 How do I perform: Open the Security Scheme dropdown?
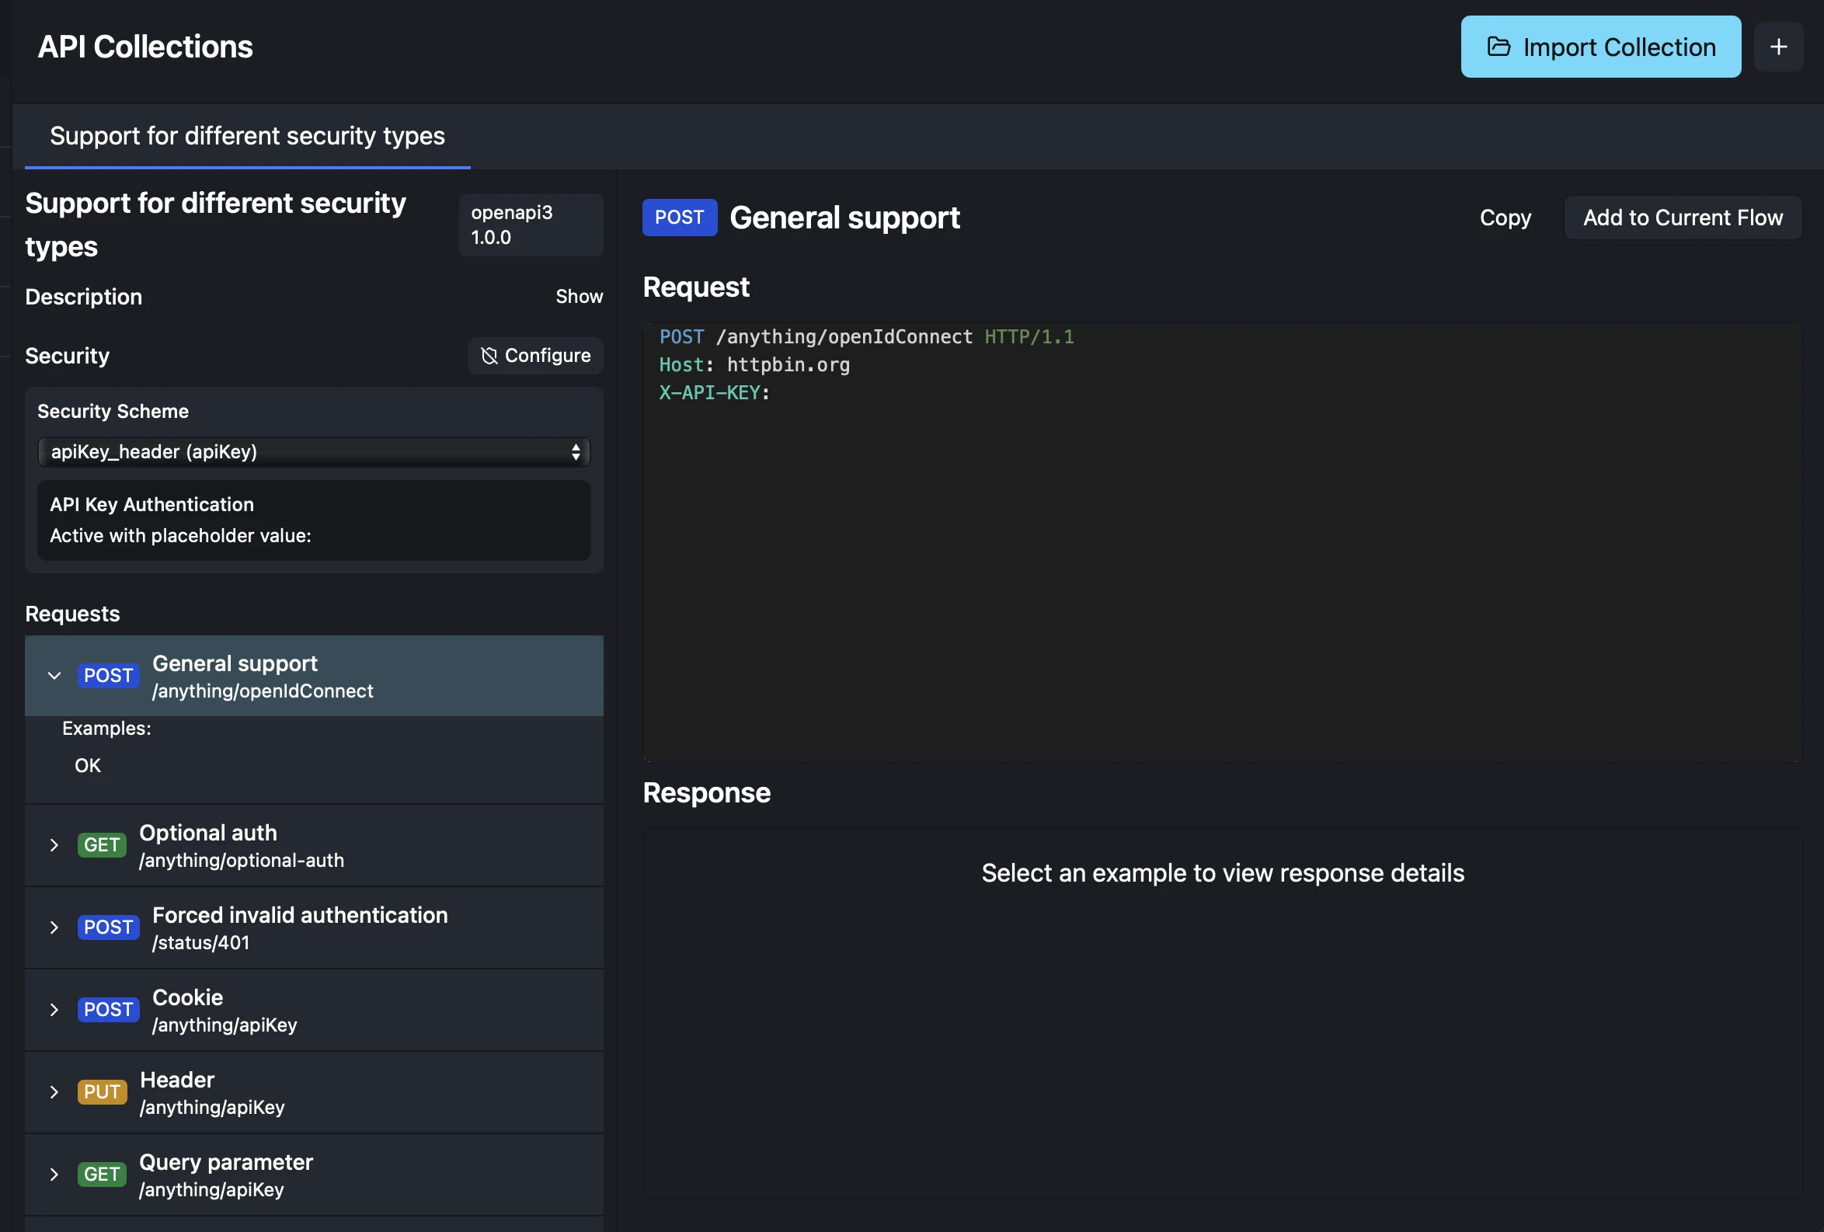[x=313, y=452]
